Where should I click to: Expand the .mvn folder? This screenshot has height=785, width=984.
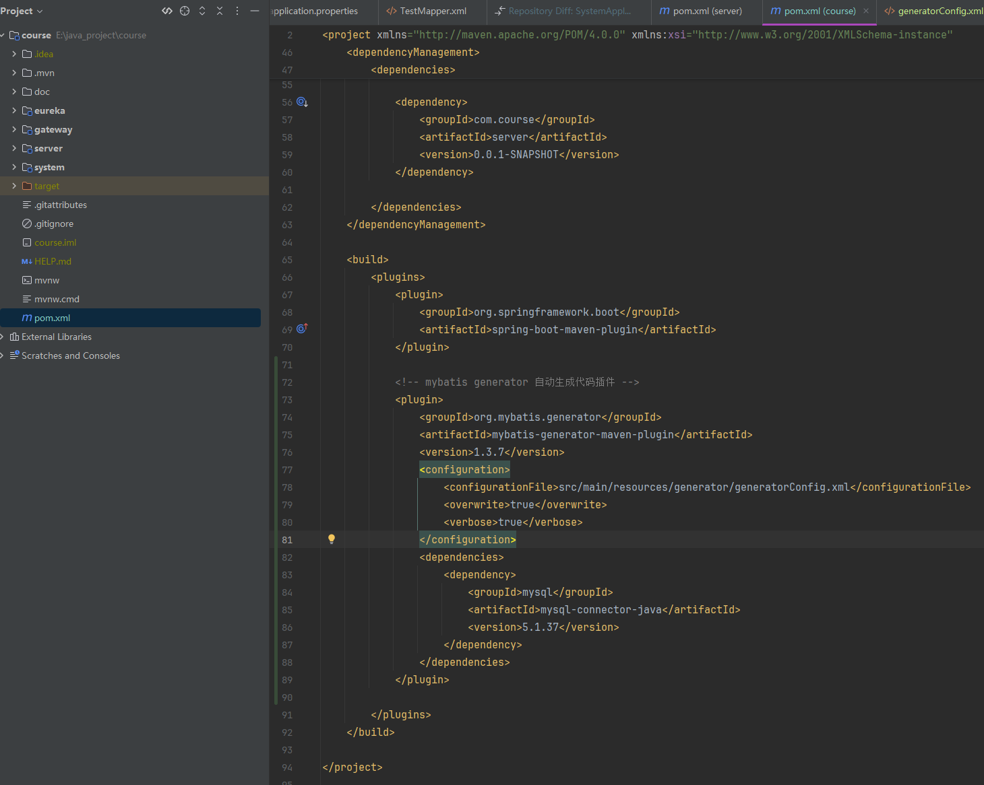[x=14, y=73]
